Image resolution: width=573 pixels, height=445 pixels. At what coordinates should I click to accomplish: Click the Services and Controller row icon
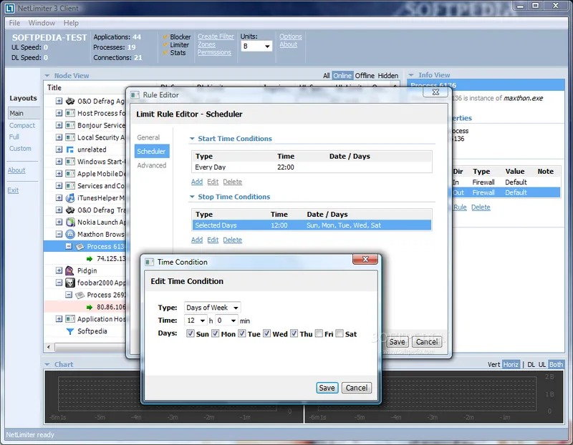[70, 185]
